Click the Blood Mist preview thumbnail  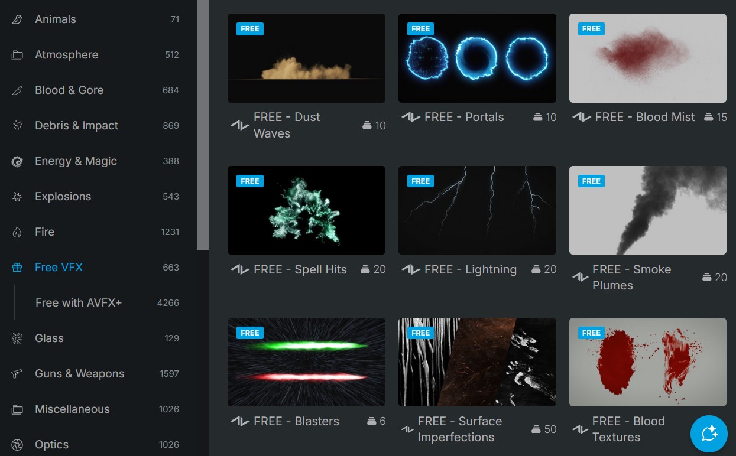648,58
